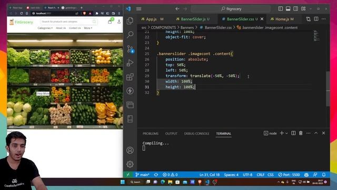Kill the terminal with the trash icon
337x190 pixels.
[301, 133]
